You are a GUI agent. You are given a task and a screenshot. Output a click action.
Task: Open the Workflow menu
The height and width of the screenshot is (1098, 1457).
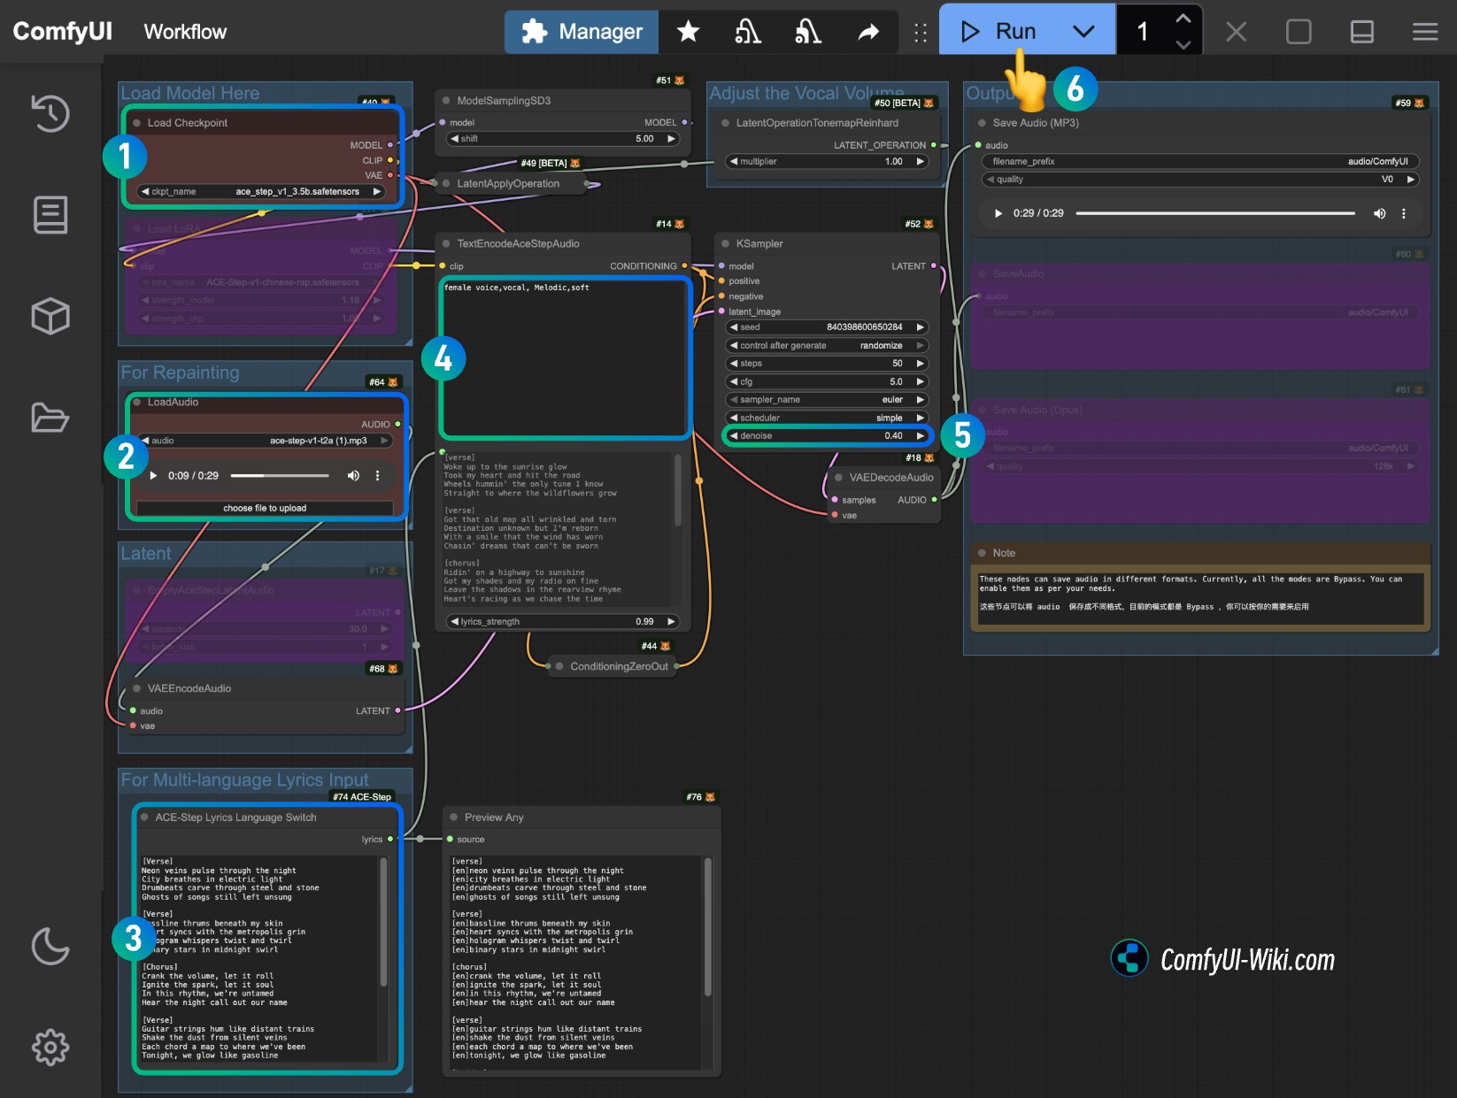pyautogui.click(x=185, y=32)
